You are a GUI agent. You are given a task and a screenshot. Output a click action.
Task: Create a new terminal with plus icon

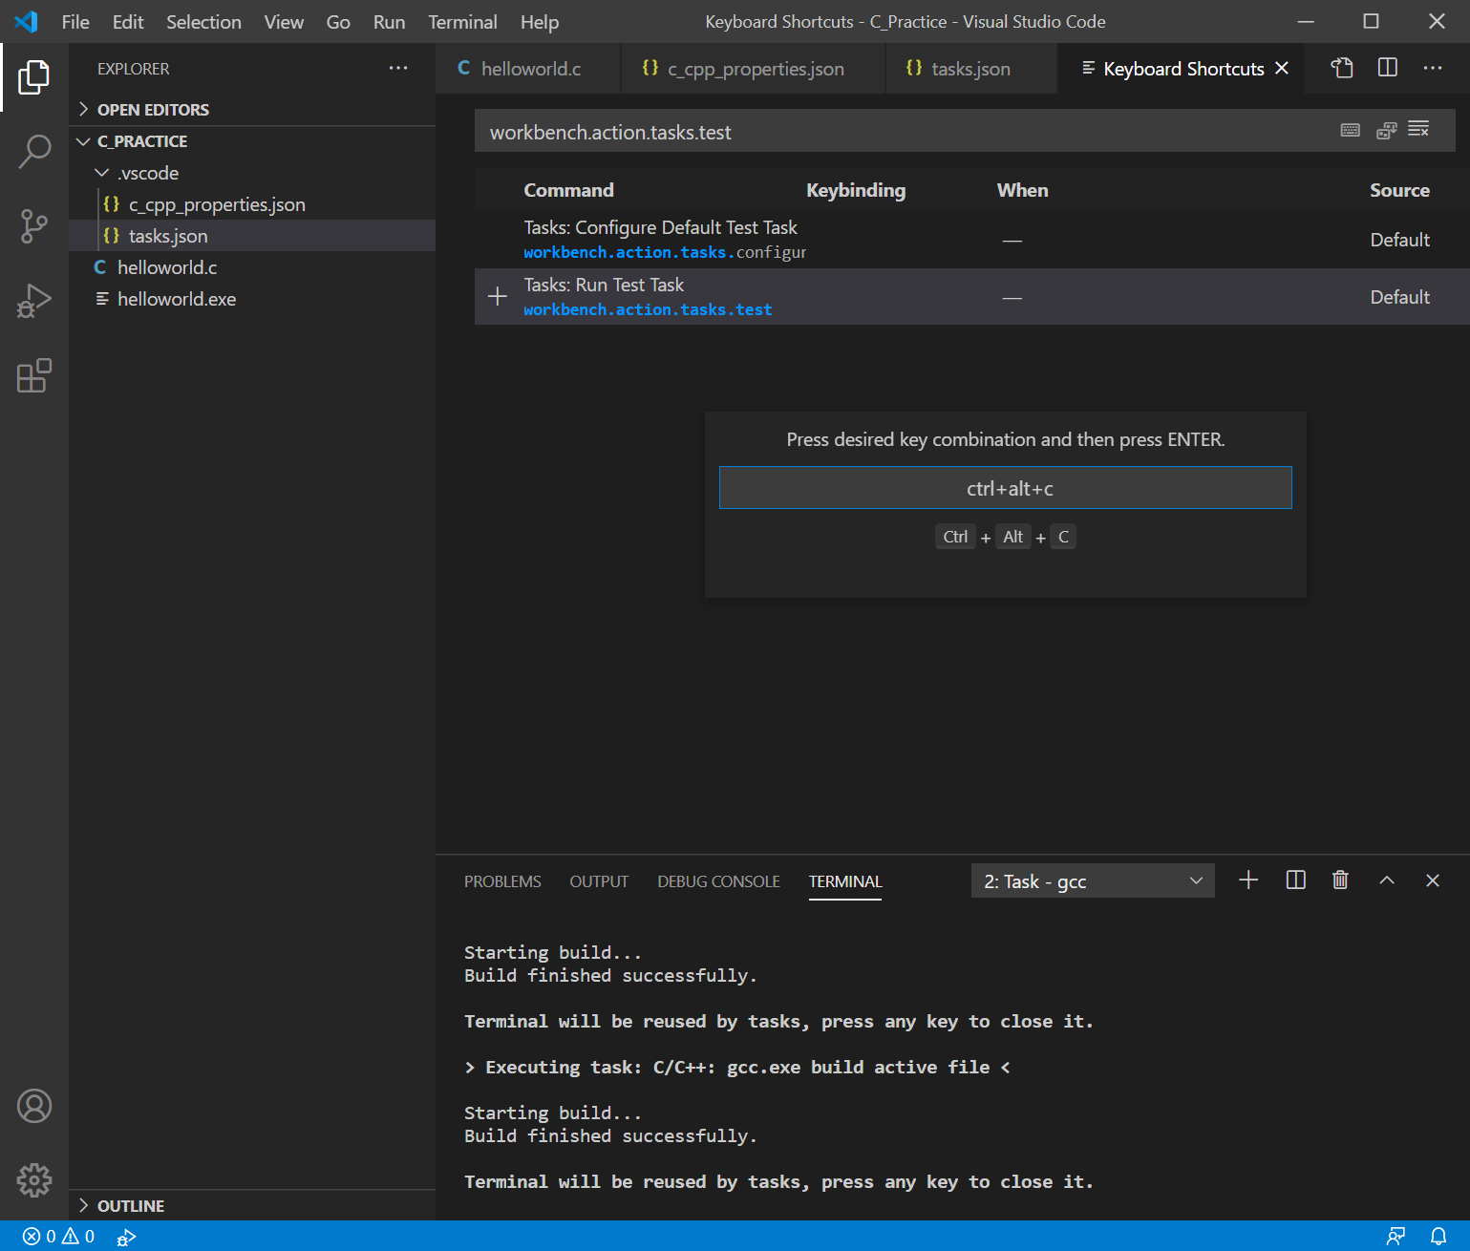(1248, 880)
